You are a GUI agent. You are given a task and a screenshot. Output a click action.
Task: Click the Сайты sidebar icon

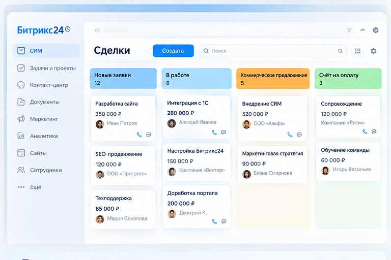[x=21, y=153]
